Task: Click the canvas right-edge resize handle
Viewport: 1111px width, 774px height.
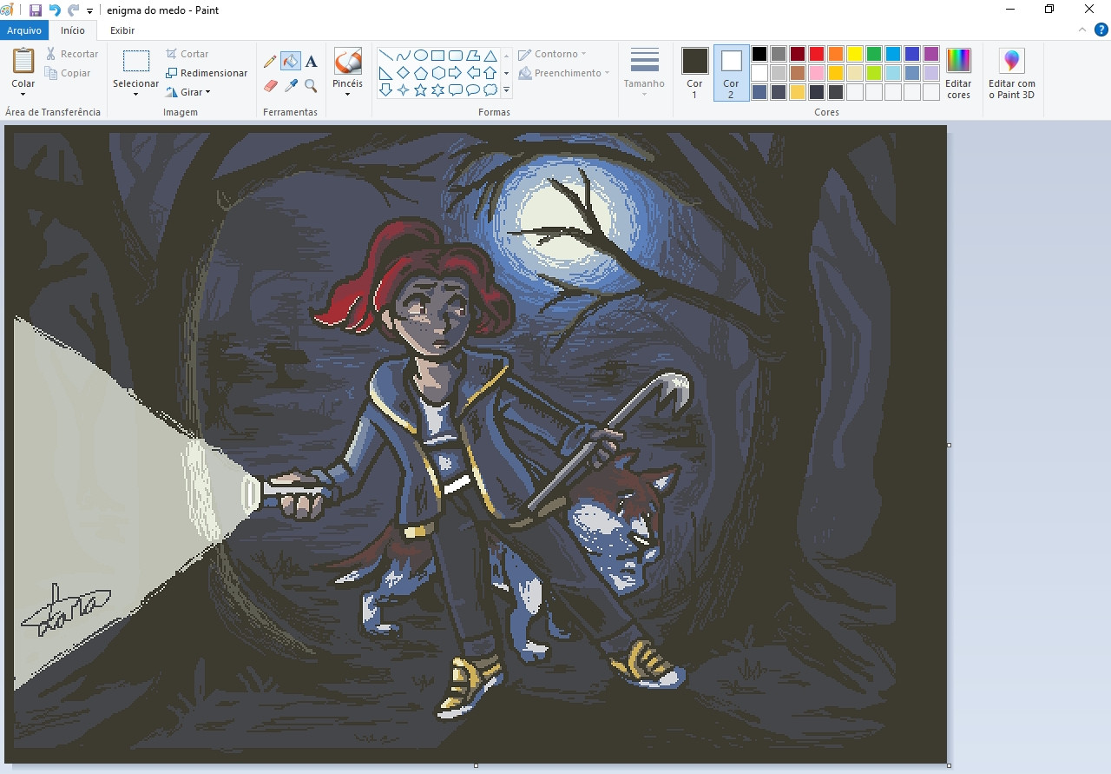Action: [949, 445]
